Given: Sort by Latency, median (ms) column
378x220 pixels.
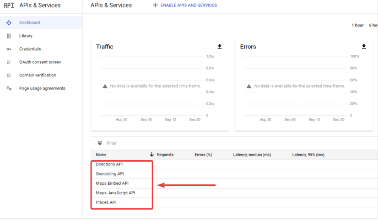Looking at the screenshot, I should click(252, 155).
